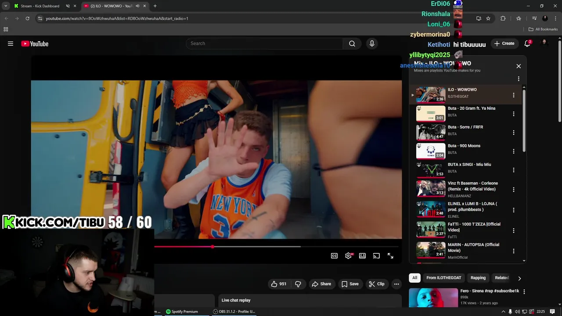Open options for Vinz ft Baseman - Corleone
Image resolution: width=562 pixels, height=316 pixels.
coord(513,190)
